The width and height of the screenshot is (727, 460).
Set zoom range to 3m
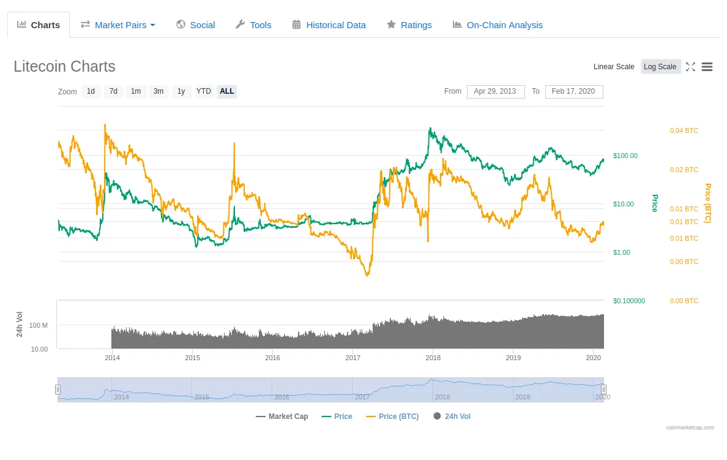pyautogui.click(x=158, y=91)
